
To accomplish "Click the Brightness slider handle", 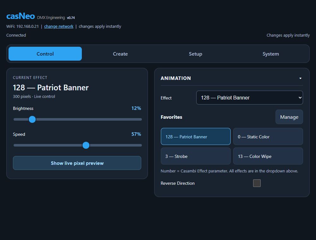I will 32,119.
